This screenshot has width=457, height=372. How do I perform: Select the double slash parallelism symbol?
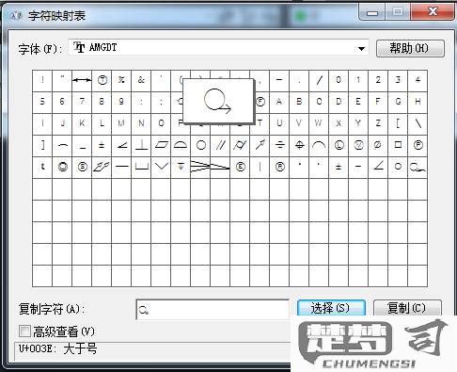[220, 145]
